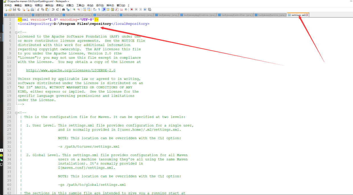This screenshot has height=195, width=353.
Task: Open the 编辑(E) menu
Action: coord(18,5)
